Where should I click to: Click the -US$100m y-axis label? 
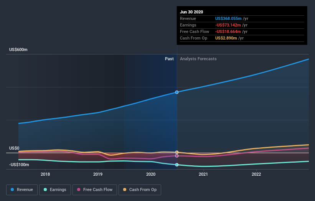tap(19, 165)
